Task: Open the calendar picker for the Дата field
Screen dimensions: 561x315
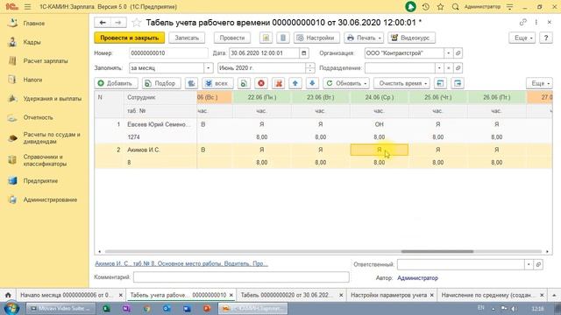Action: 303,53
